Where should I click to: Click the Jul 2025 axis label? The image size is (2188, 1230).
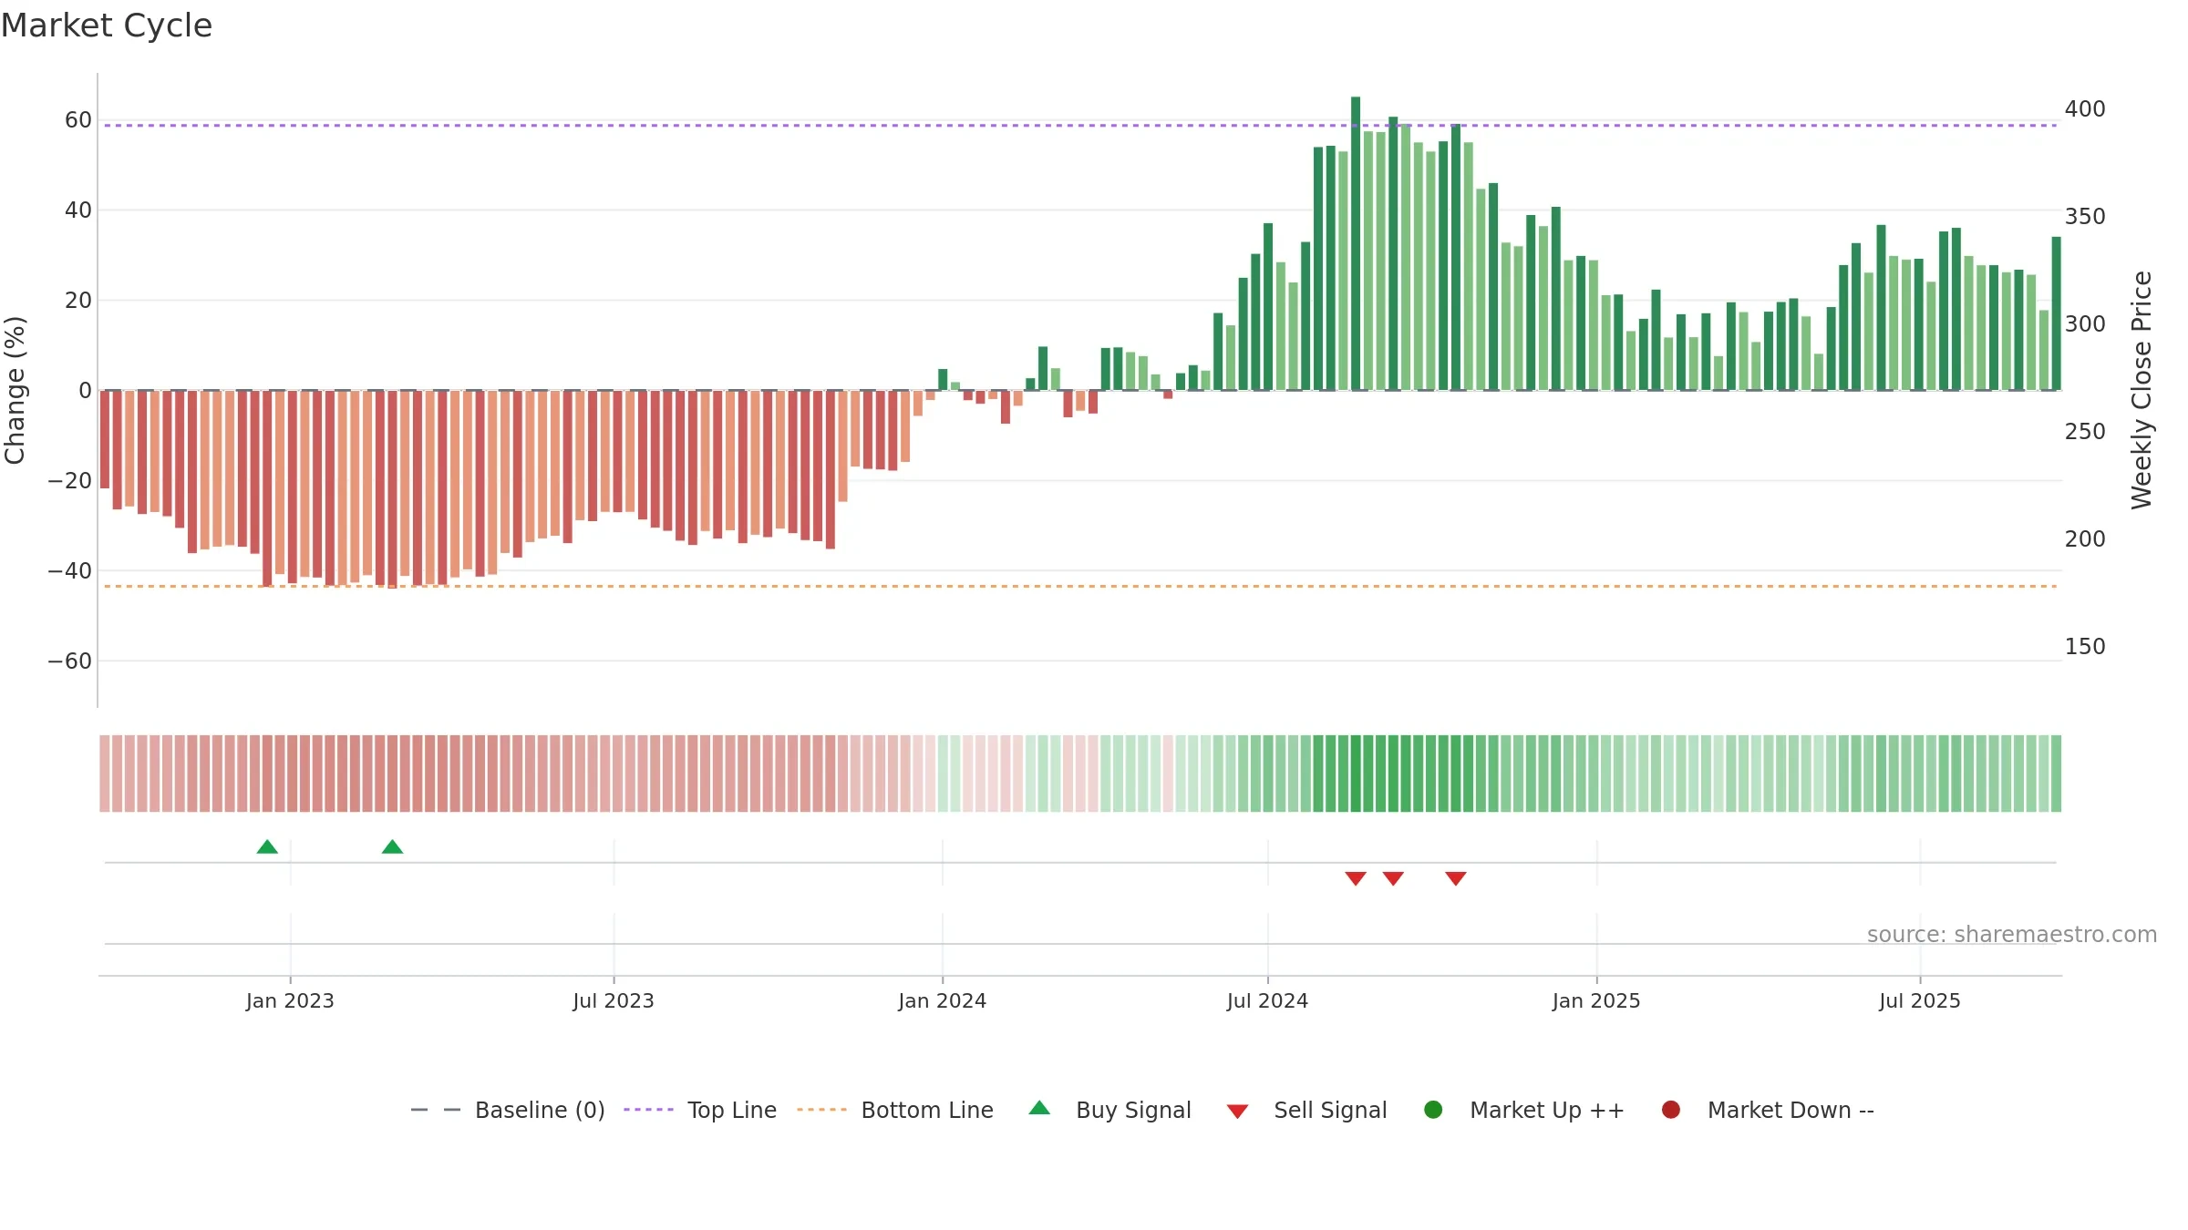click(x=1920, y=1001)
